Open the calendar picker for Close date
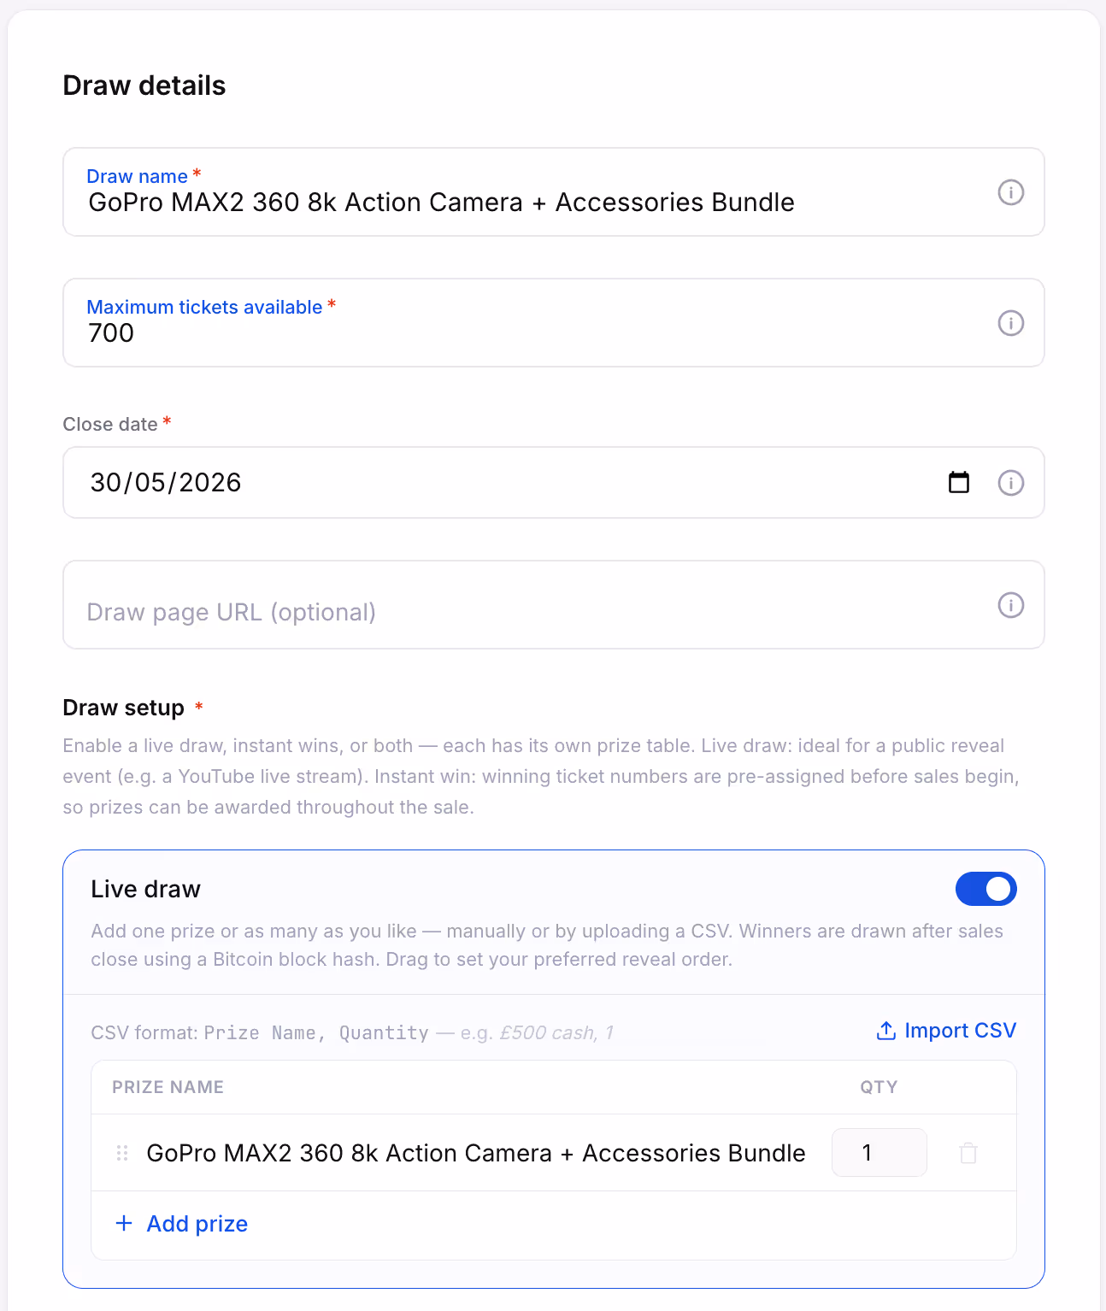Image resolution: width=1106 pixels, height=1311 pixels. pyautogui.click(x=959, y=482)
